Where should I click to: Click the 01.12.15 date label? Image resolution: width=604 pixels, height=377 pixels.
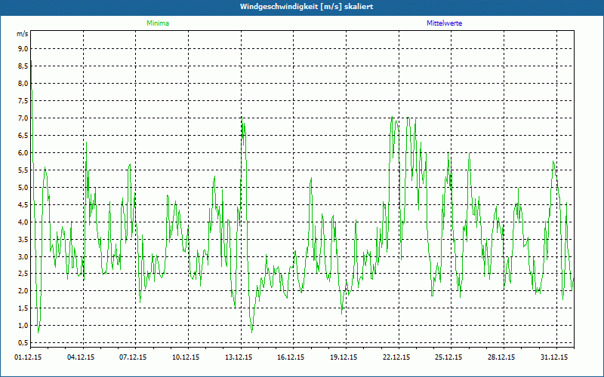(28, 357)
